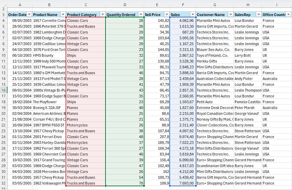Select row 16 by its row number
292x190 pixels.
pos(3,90)
